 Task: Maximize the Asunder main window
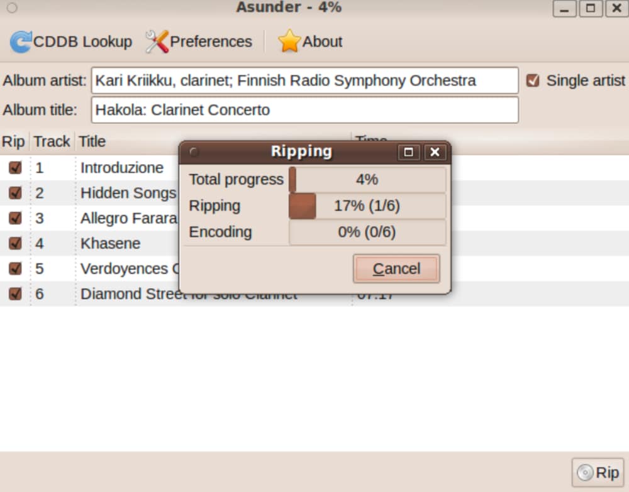pos(591,8)
